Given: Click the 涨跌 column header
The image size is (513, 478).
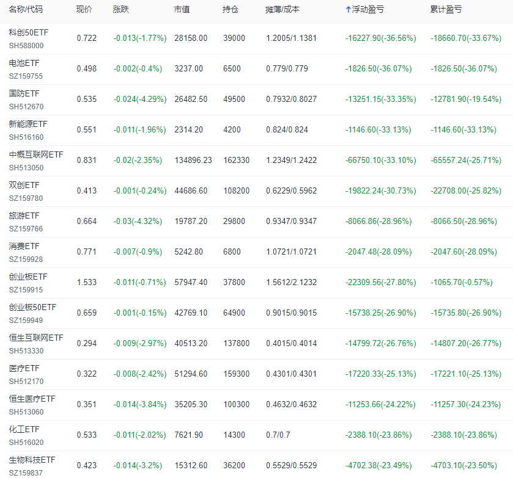Looking at the screenshot, I should click(120, 10).
